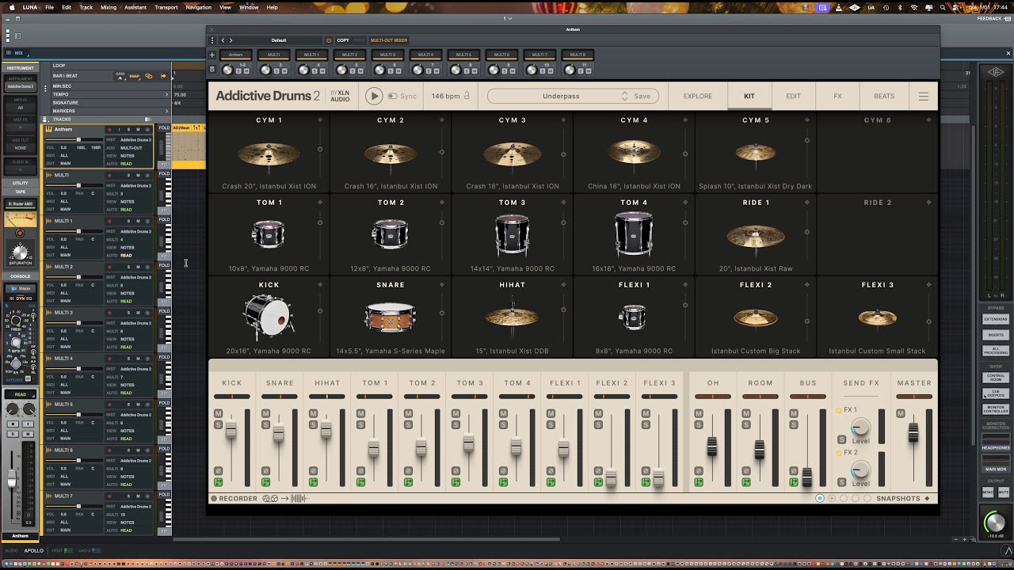Open the Transport menu

click(x=166, y=7)
